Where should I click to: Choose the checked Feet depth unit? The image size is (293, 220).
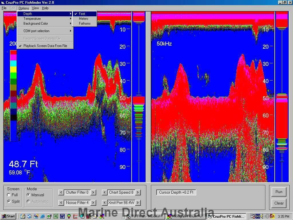coord(85,14)
